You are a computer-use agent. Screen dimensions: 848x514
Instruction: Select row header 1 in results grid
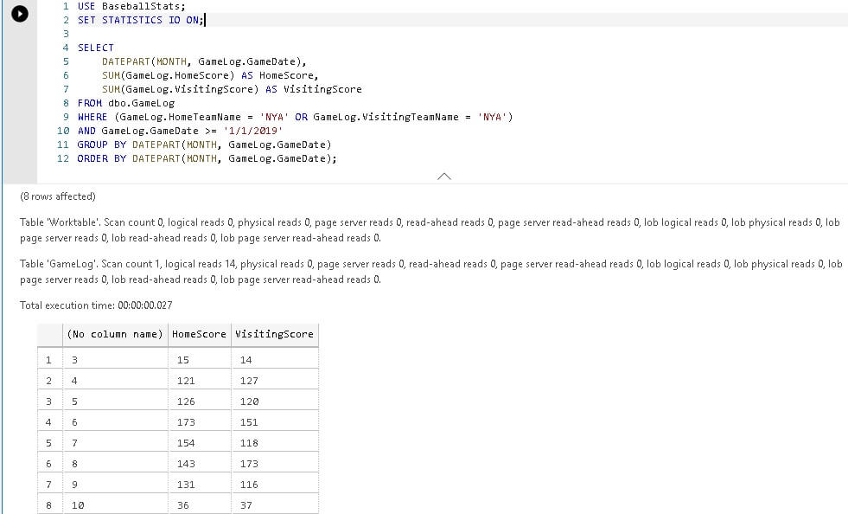(49, 360)
